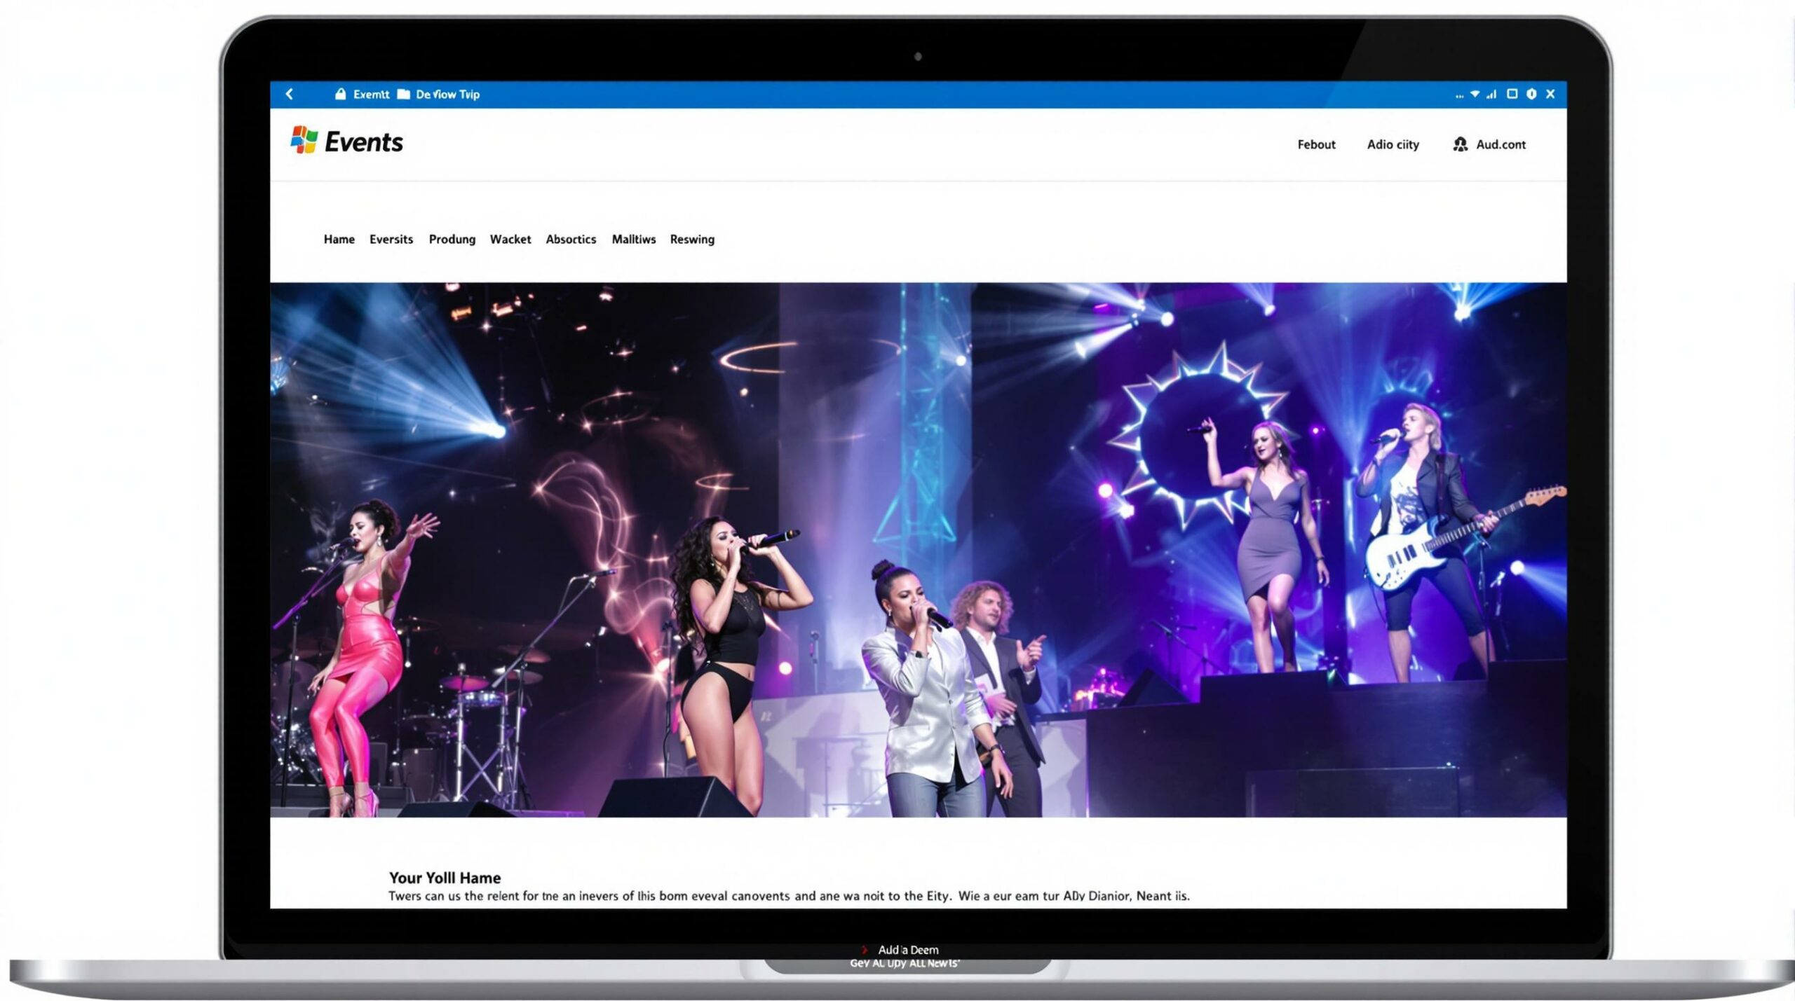1795x1001 pixels.
Task: Open the Exemtt label in the title bar
Action: [371, 95]
